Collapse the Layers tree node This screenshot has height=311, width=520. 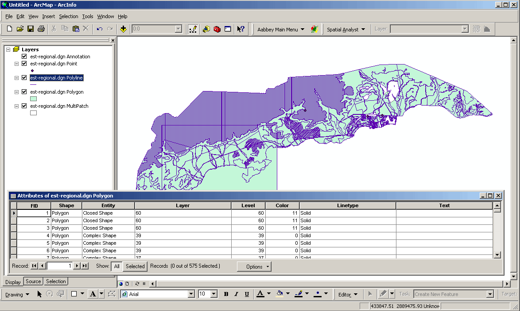tap(8, 49)
